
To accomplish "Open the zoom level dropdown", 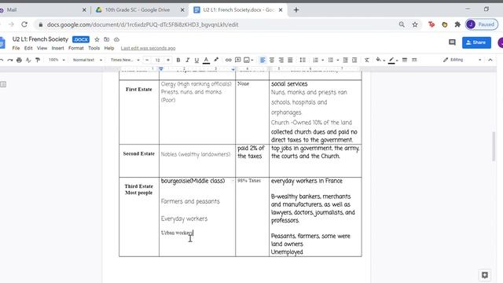I will [57, 60].
